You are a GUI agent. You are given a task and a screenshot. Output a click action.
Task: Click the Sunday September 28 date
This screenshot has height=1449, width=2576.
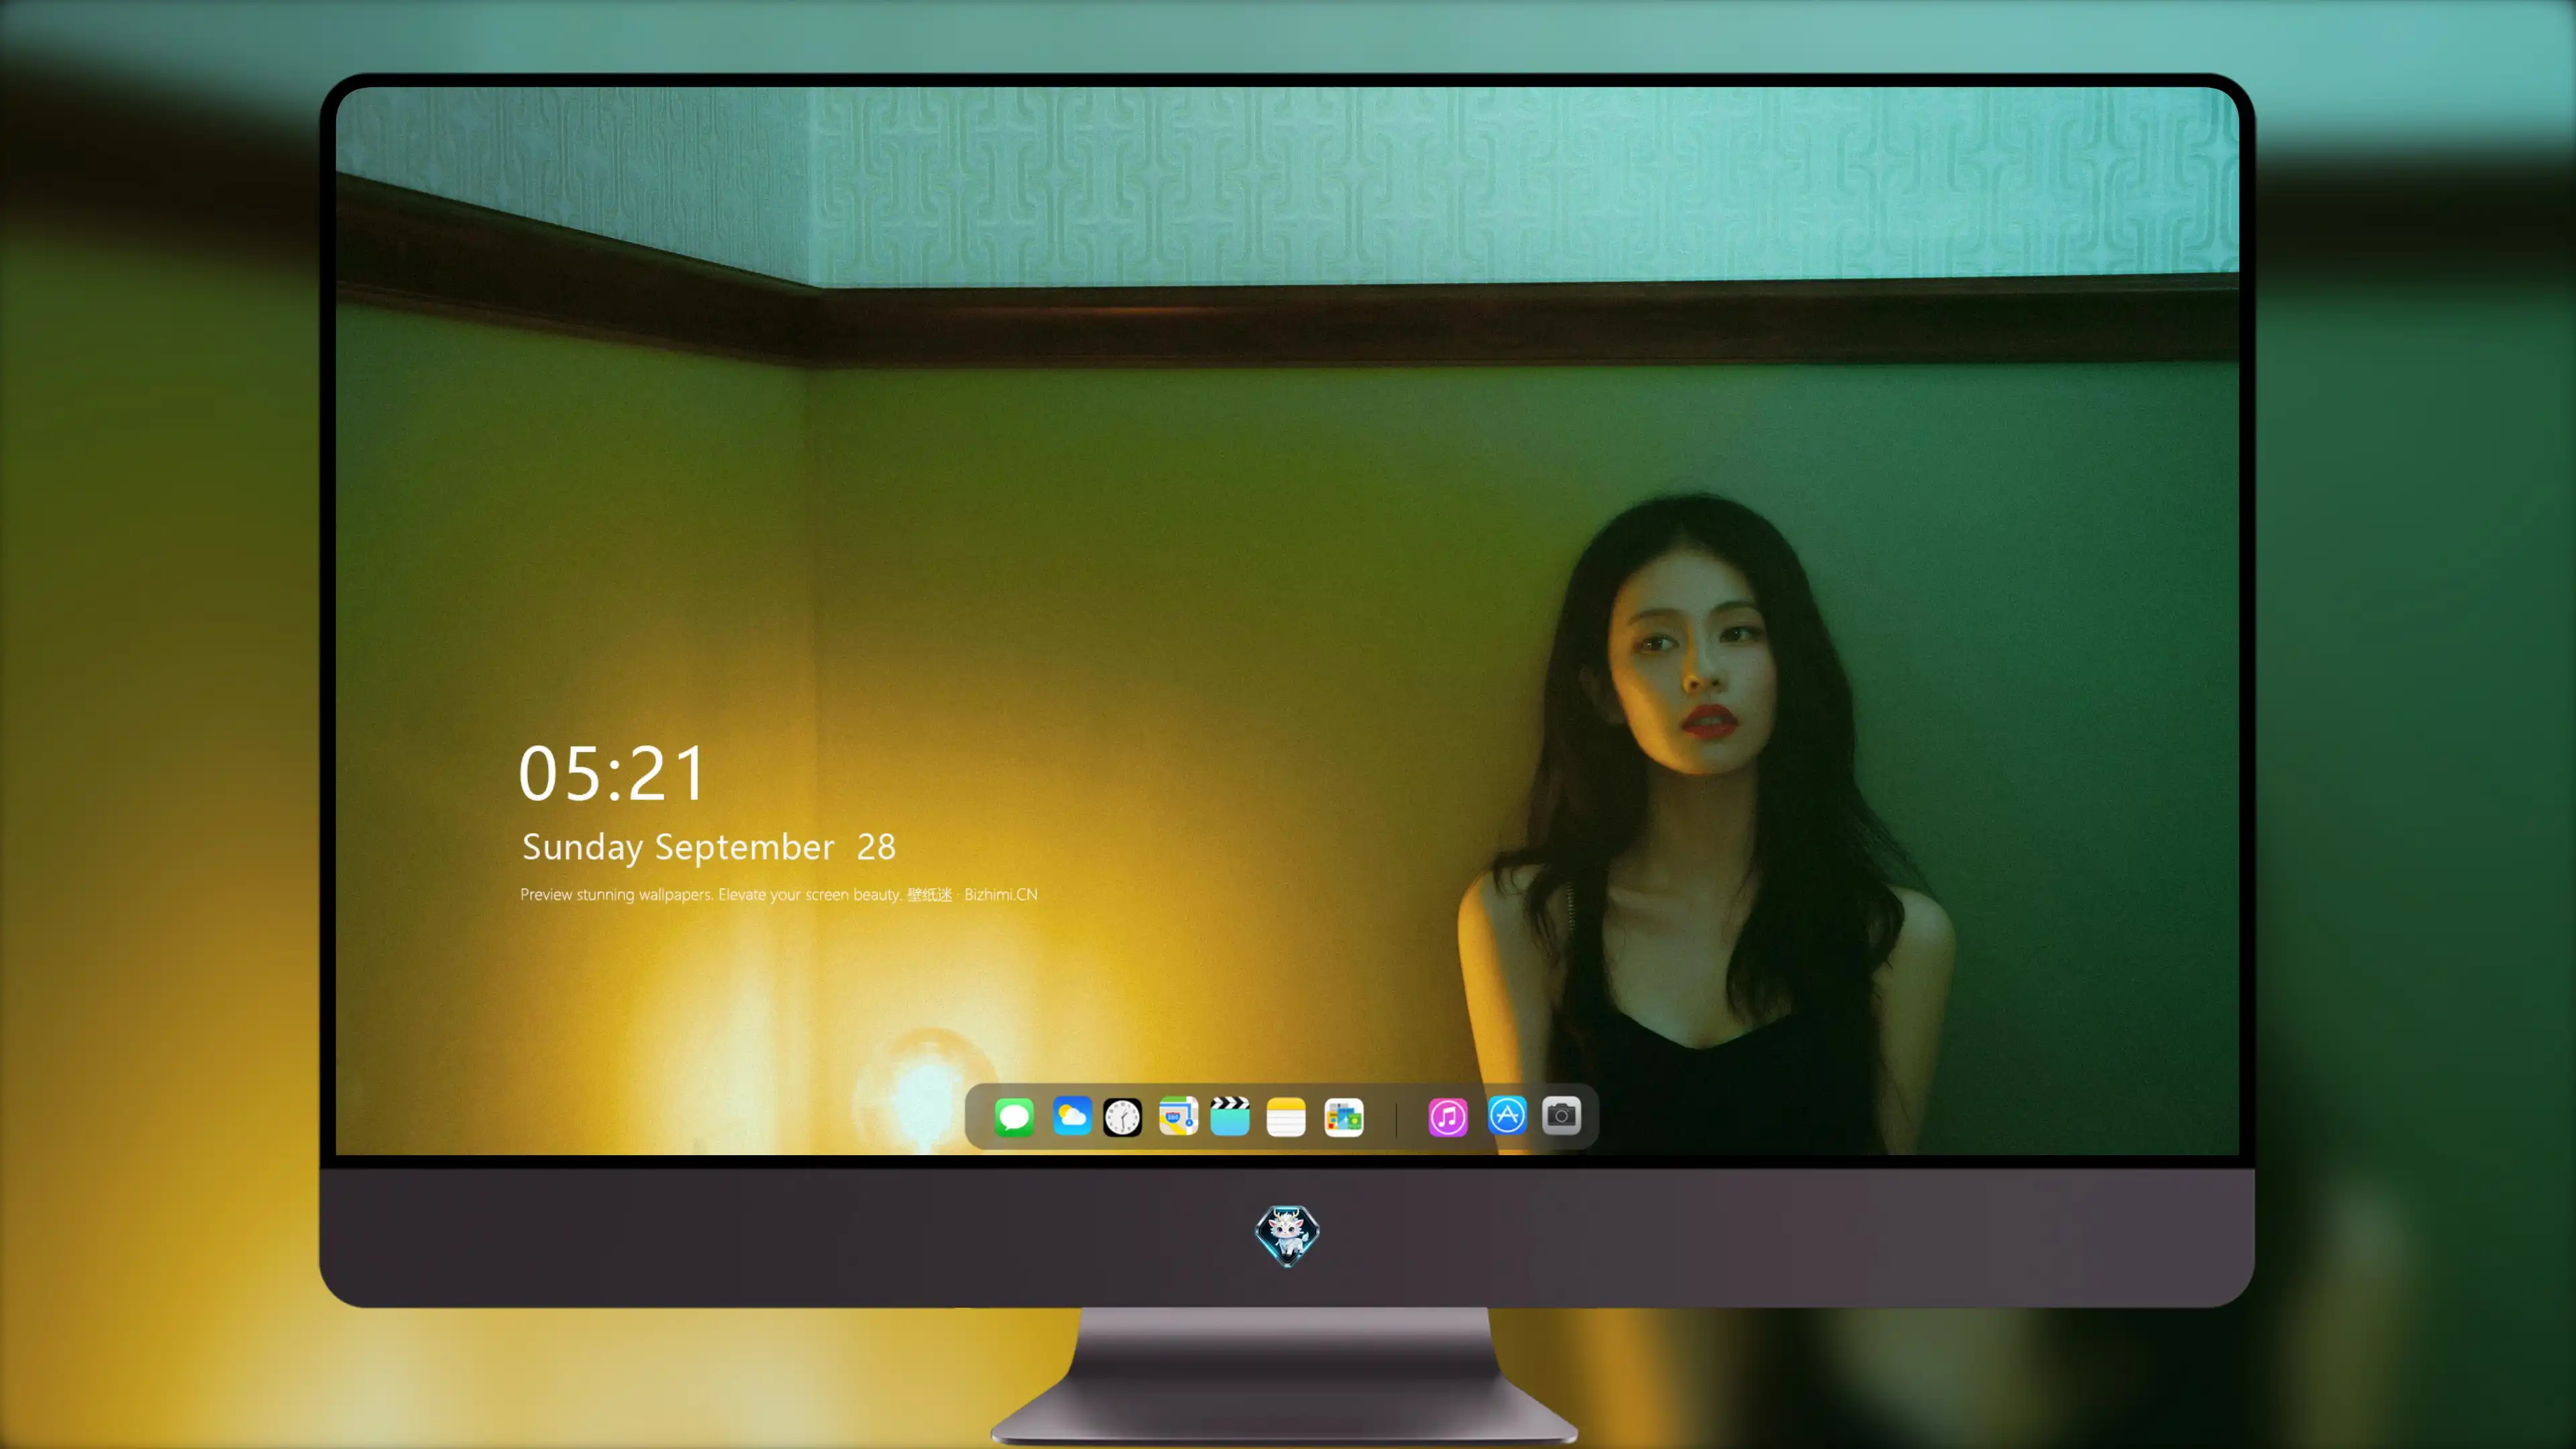(x=709, y=847)
